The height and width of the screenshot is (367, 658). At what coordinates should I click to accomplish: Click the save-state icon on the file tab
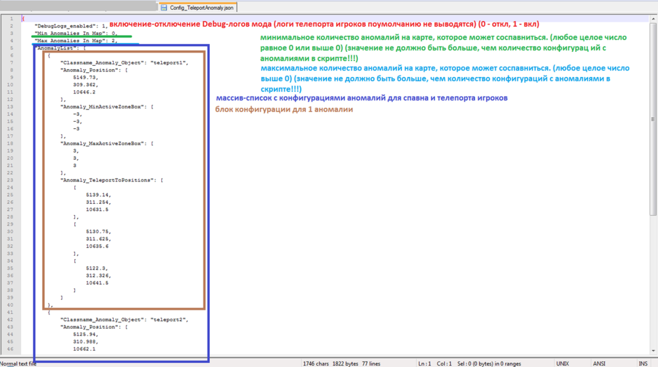pos(164,7)
